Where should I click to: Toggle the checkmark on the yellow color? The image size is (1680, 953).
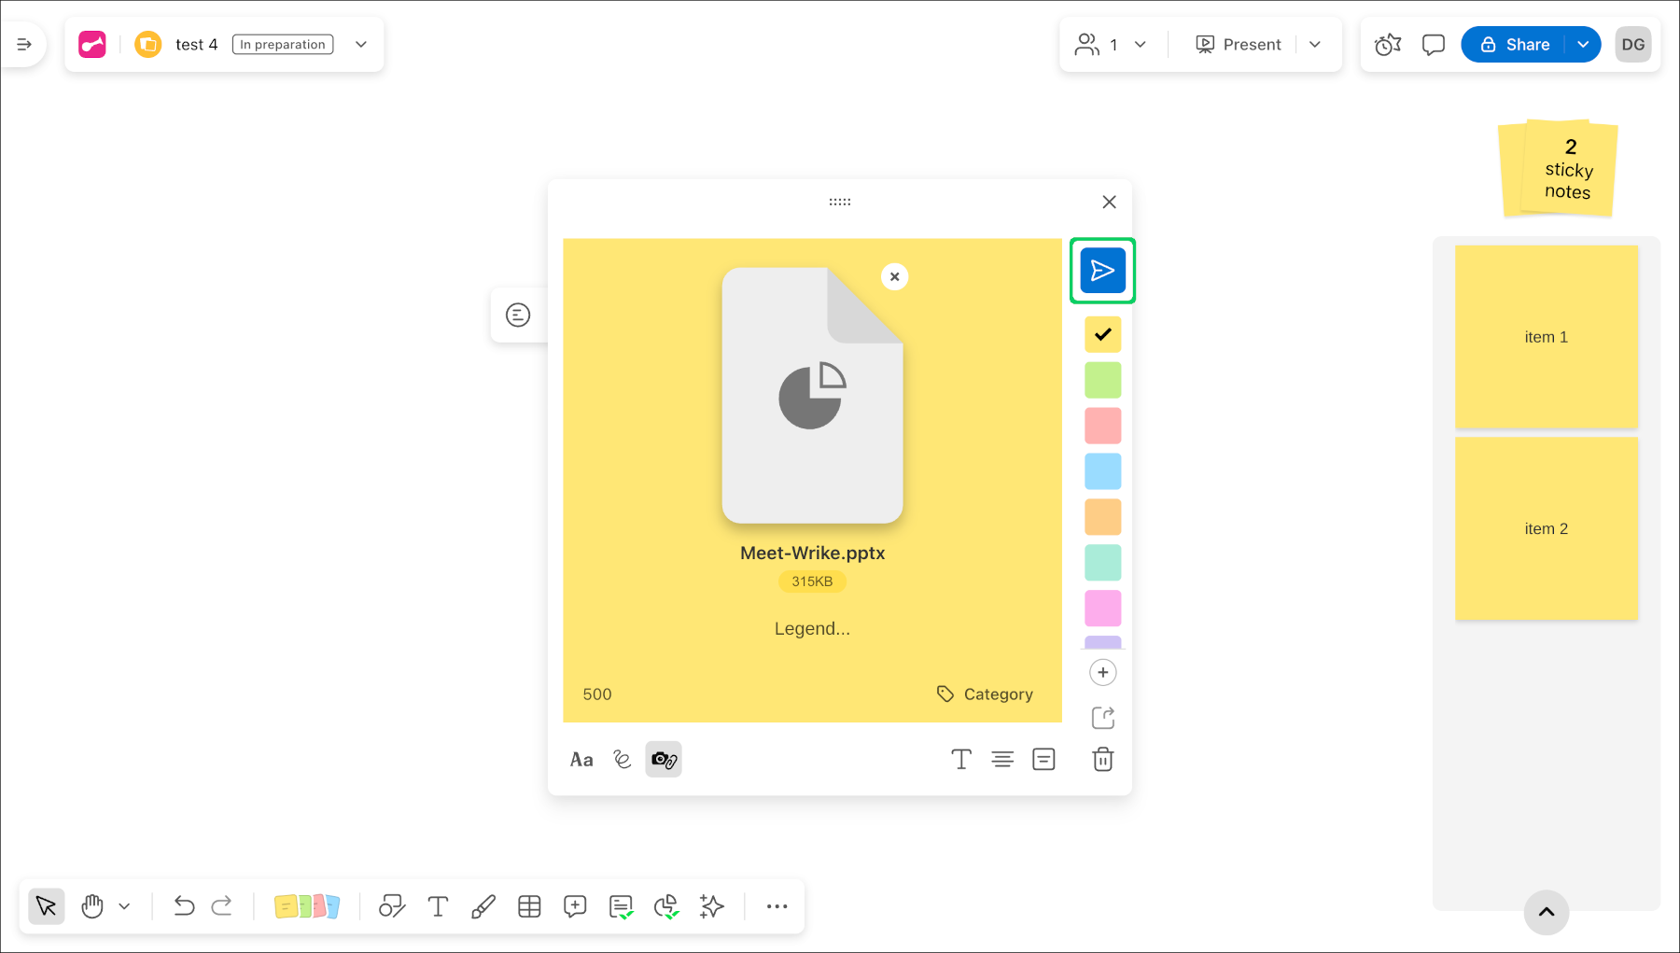[x=1102, y=334]
